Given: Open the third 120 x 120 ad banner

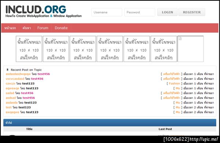Looking at the screenshot, I should 83,49.
